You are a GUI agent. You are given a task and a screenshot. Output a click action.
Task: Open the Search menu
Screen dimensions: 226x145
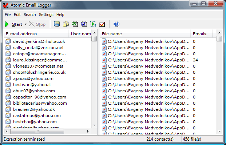[x=30, y=15]
